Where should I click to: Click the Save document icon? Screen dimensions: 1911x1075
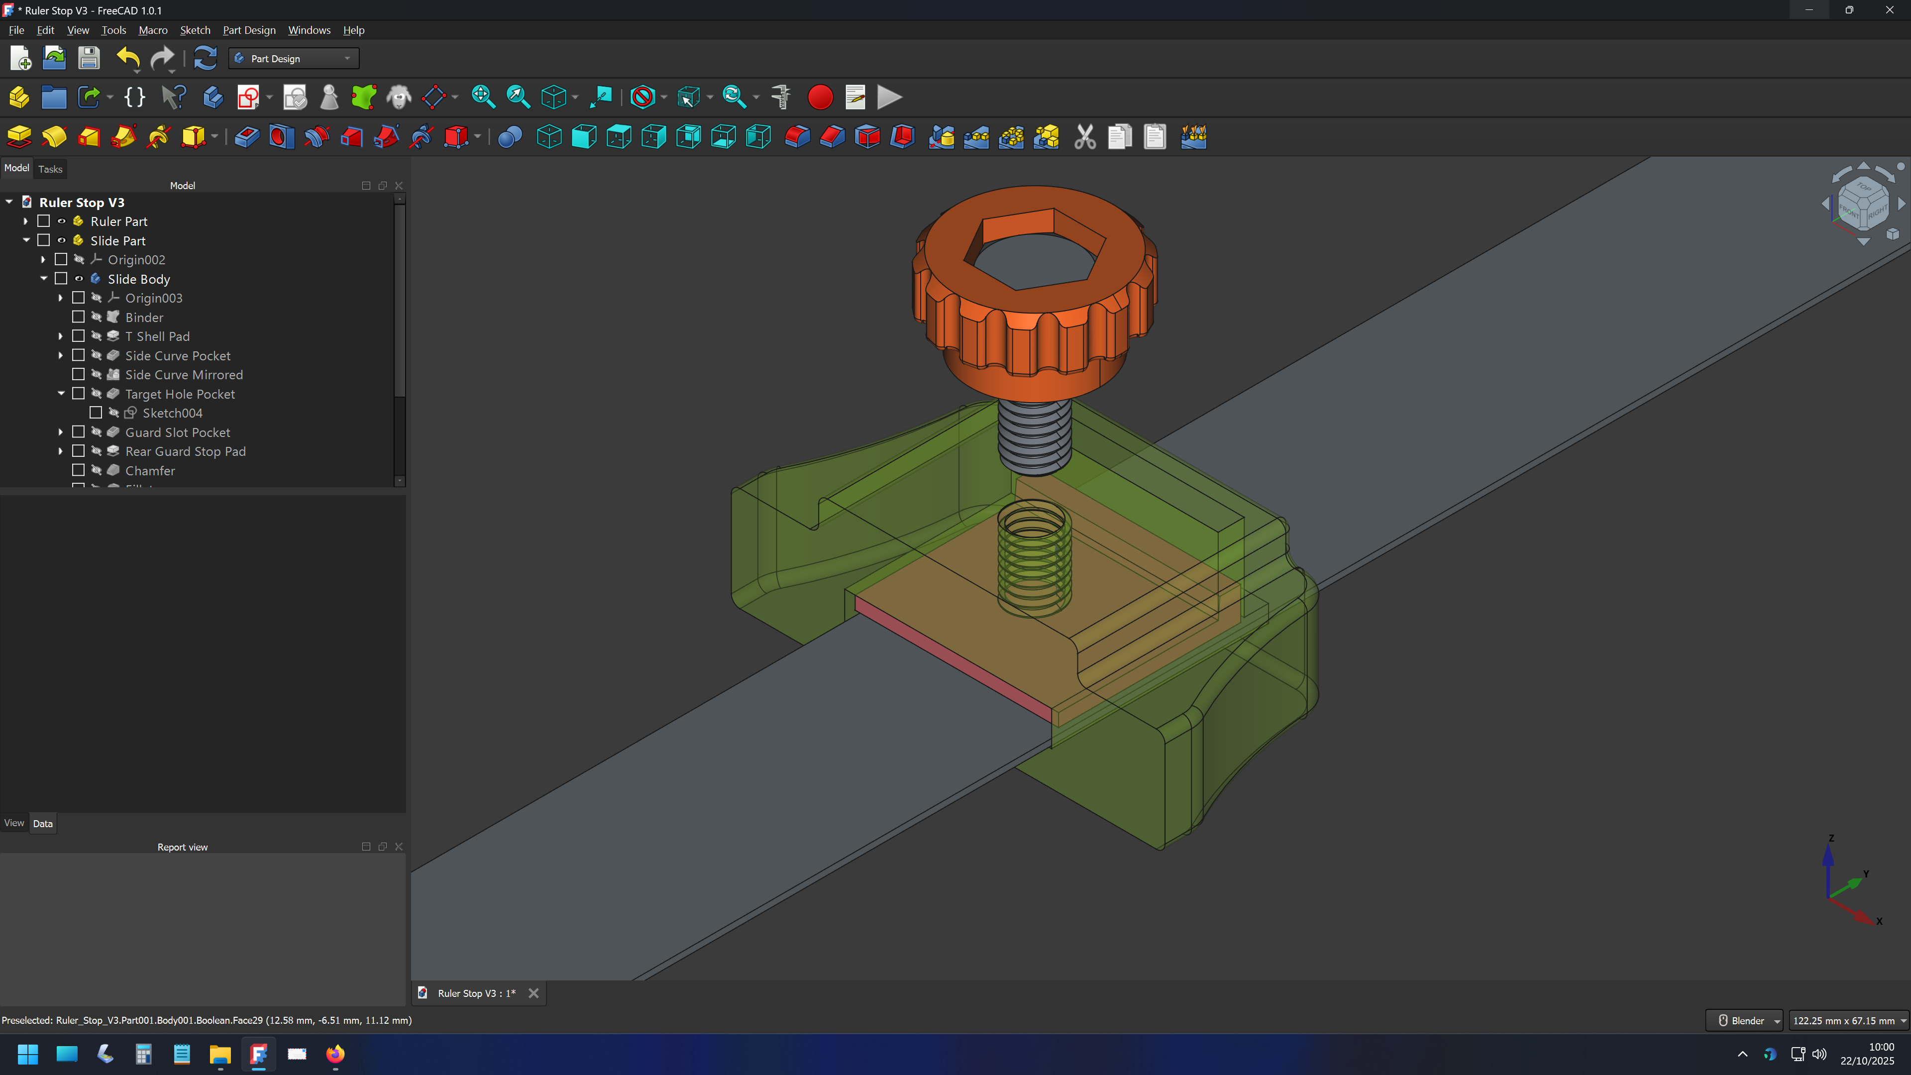pyautogui.click(x=89, y=58)
